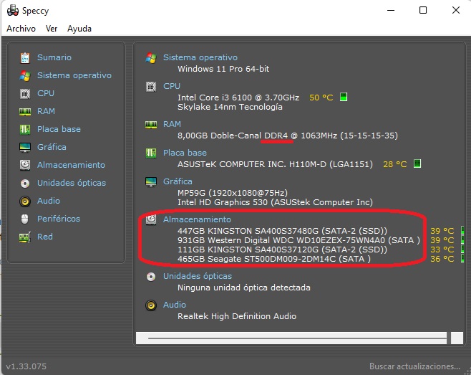The height and width of the screenshot is (375, 471).
Task: Click the Gráfica heading in summary panel
Action: click(x=178, y=181)
